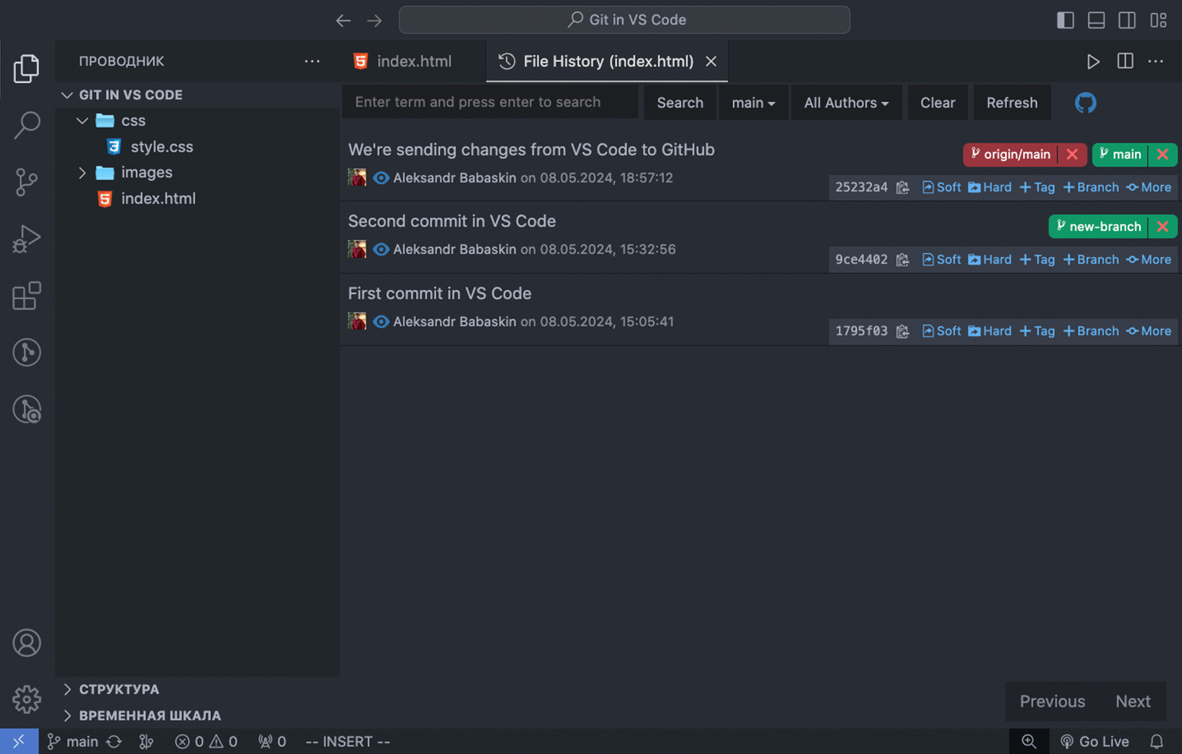
Task: Toggle the primary side bar layout icon
Action: 1065,20
